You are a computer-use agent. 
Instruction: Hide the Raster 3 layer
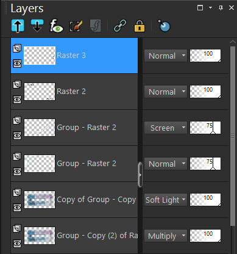[17, 64]
